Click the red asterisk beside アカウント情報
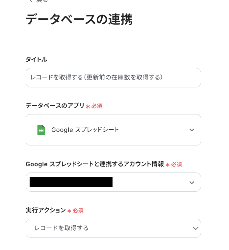This screenshot has width=229, height=250. click(167, 164)
